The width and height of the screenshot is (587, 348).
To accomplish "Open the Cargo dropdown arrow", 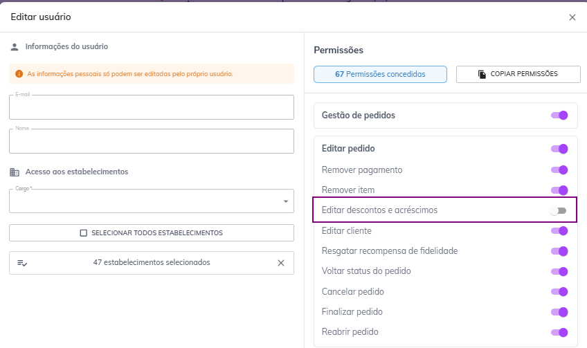I will point(285,201).
